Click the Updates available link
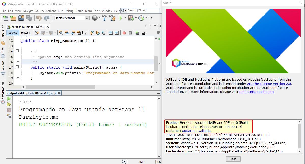305x164 pixels. [x=196, y=131]
